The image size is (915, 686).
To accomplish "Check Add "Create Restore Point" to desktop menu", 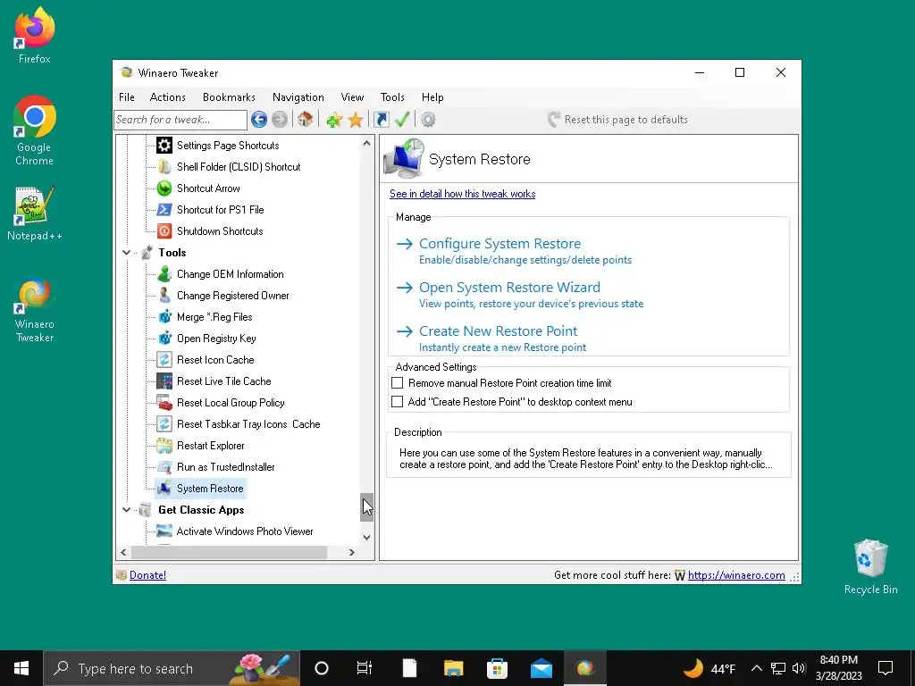I will point(398,402).
